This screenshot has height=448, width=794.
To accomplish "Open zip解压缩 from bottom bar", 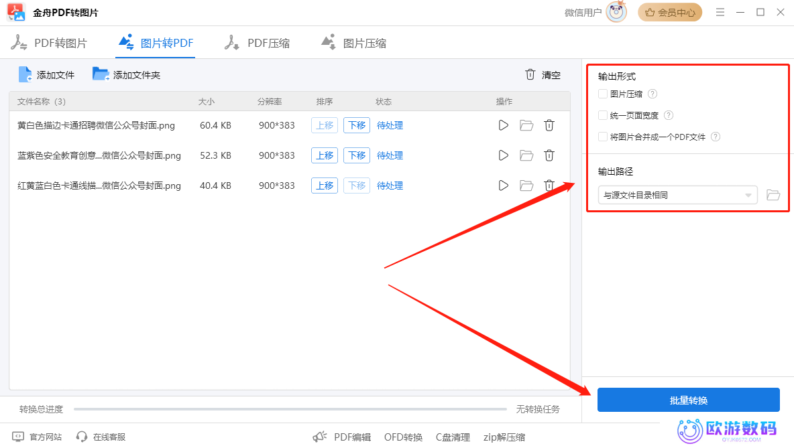I will pos(504,437).
